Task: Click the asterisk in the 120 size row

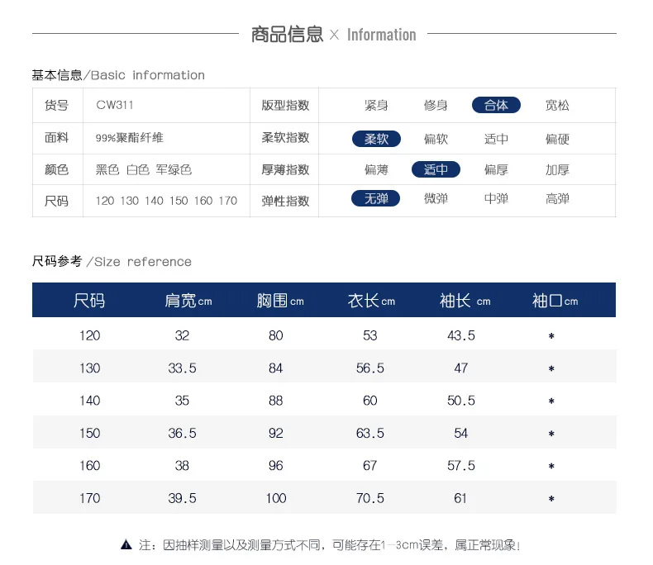Action: pos(551,335)
